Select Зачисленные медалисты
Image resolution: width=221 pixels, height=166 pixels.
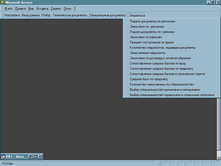(172, 53)
